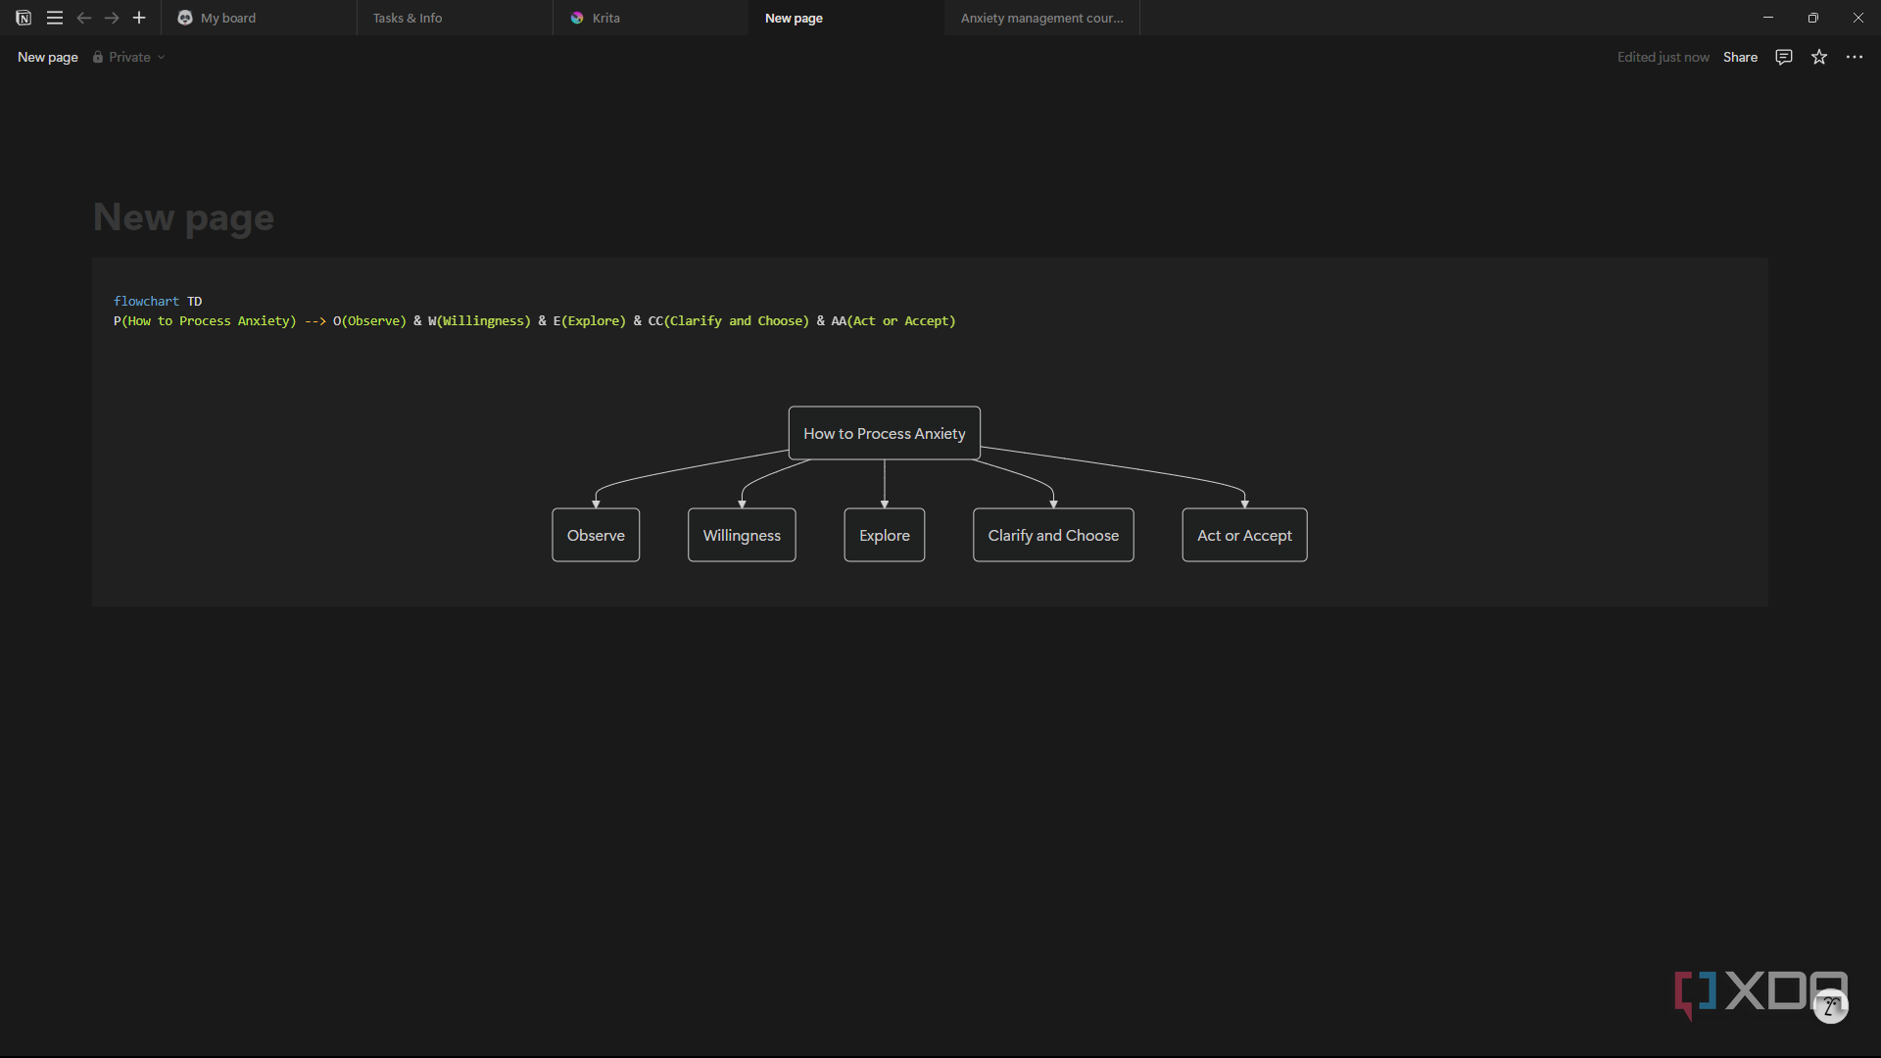The image size is (1881, 1058).
Task: Switch to the Tasks & Info tab
Action: click(455, 18)
